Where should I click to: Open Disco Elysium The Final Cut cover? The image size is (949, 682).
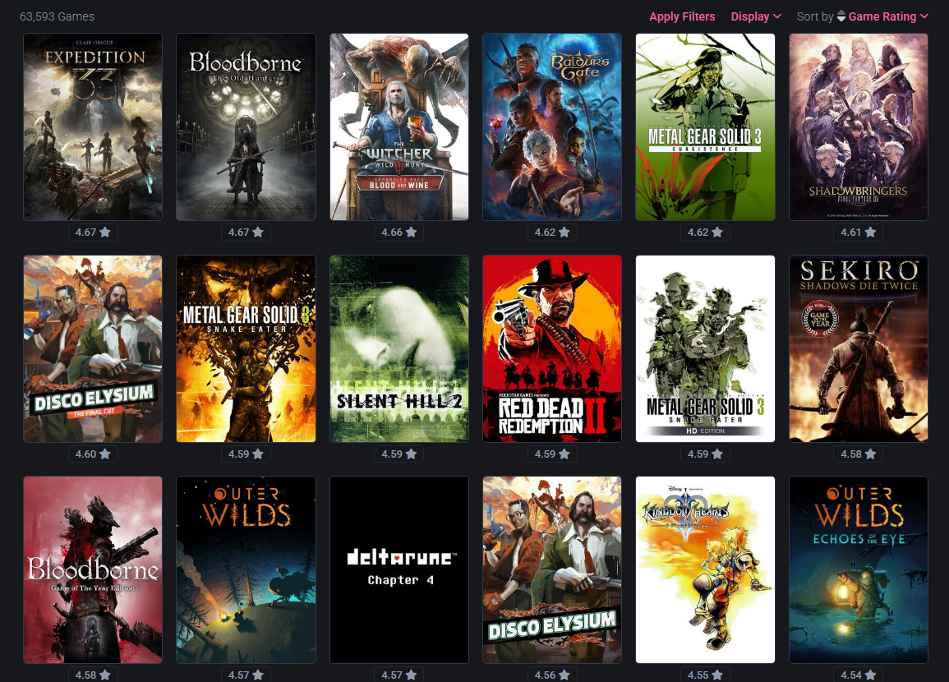coord(93,348)
